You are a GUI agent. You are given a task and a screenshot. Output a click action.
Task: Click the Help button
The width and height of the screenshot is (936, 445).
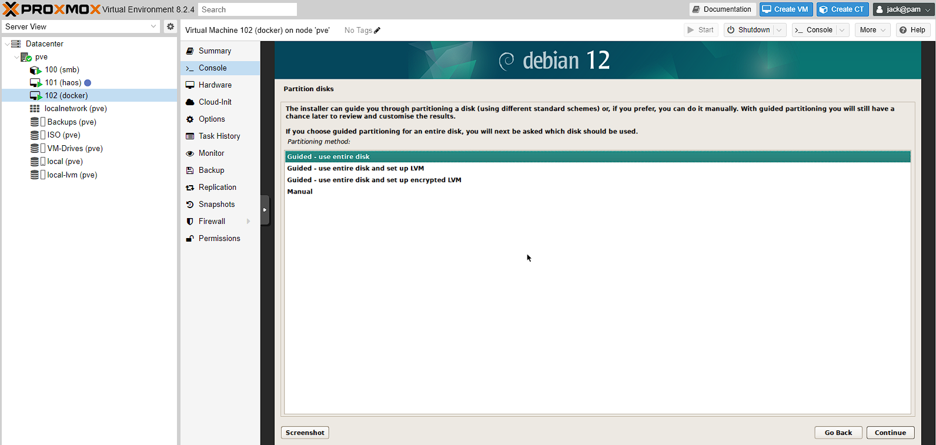pos(912,30)
